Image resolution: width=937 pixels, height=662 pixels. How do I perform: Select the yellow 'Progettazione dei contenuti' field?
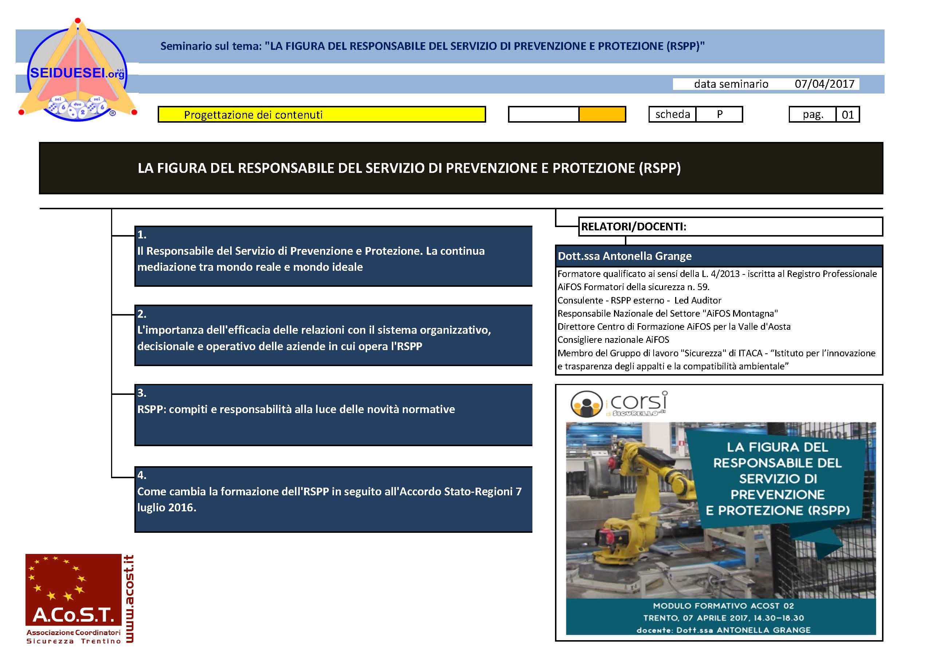(322, 115)
